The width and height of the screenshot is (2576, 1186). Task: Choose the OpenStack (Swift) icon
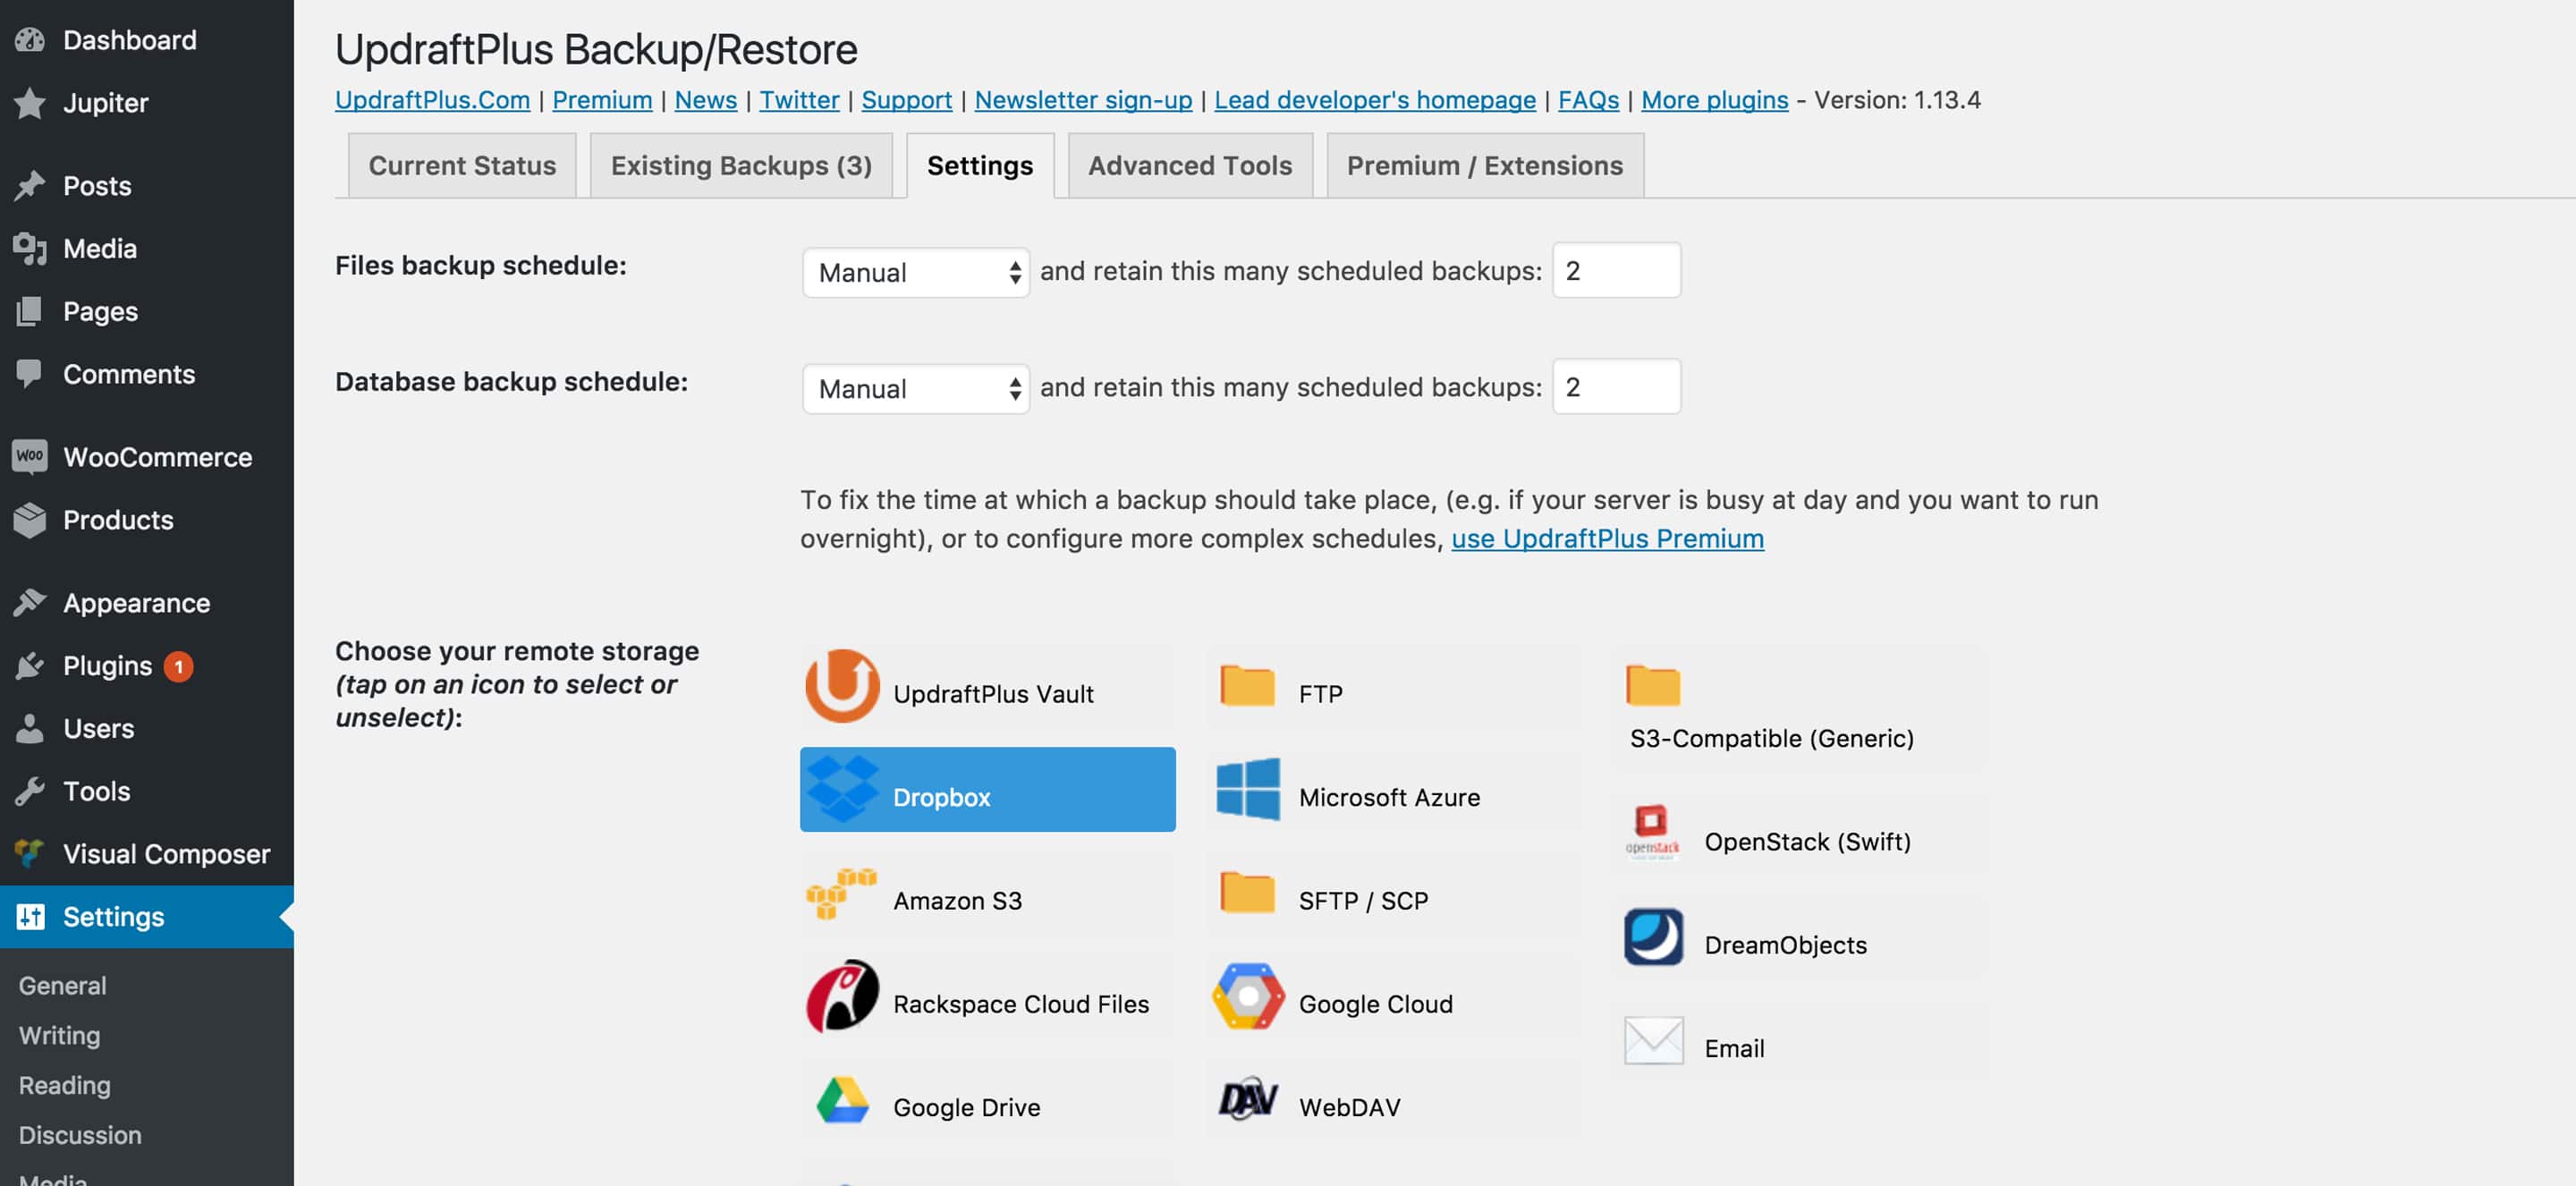[x=1653, y=833]
